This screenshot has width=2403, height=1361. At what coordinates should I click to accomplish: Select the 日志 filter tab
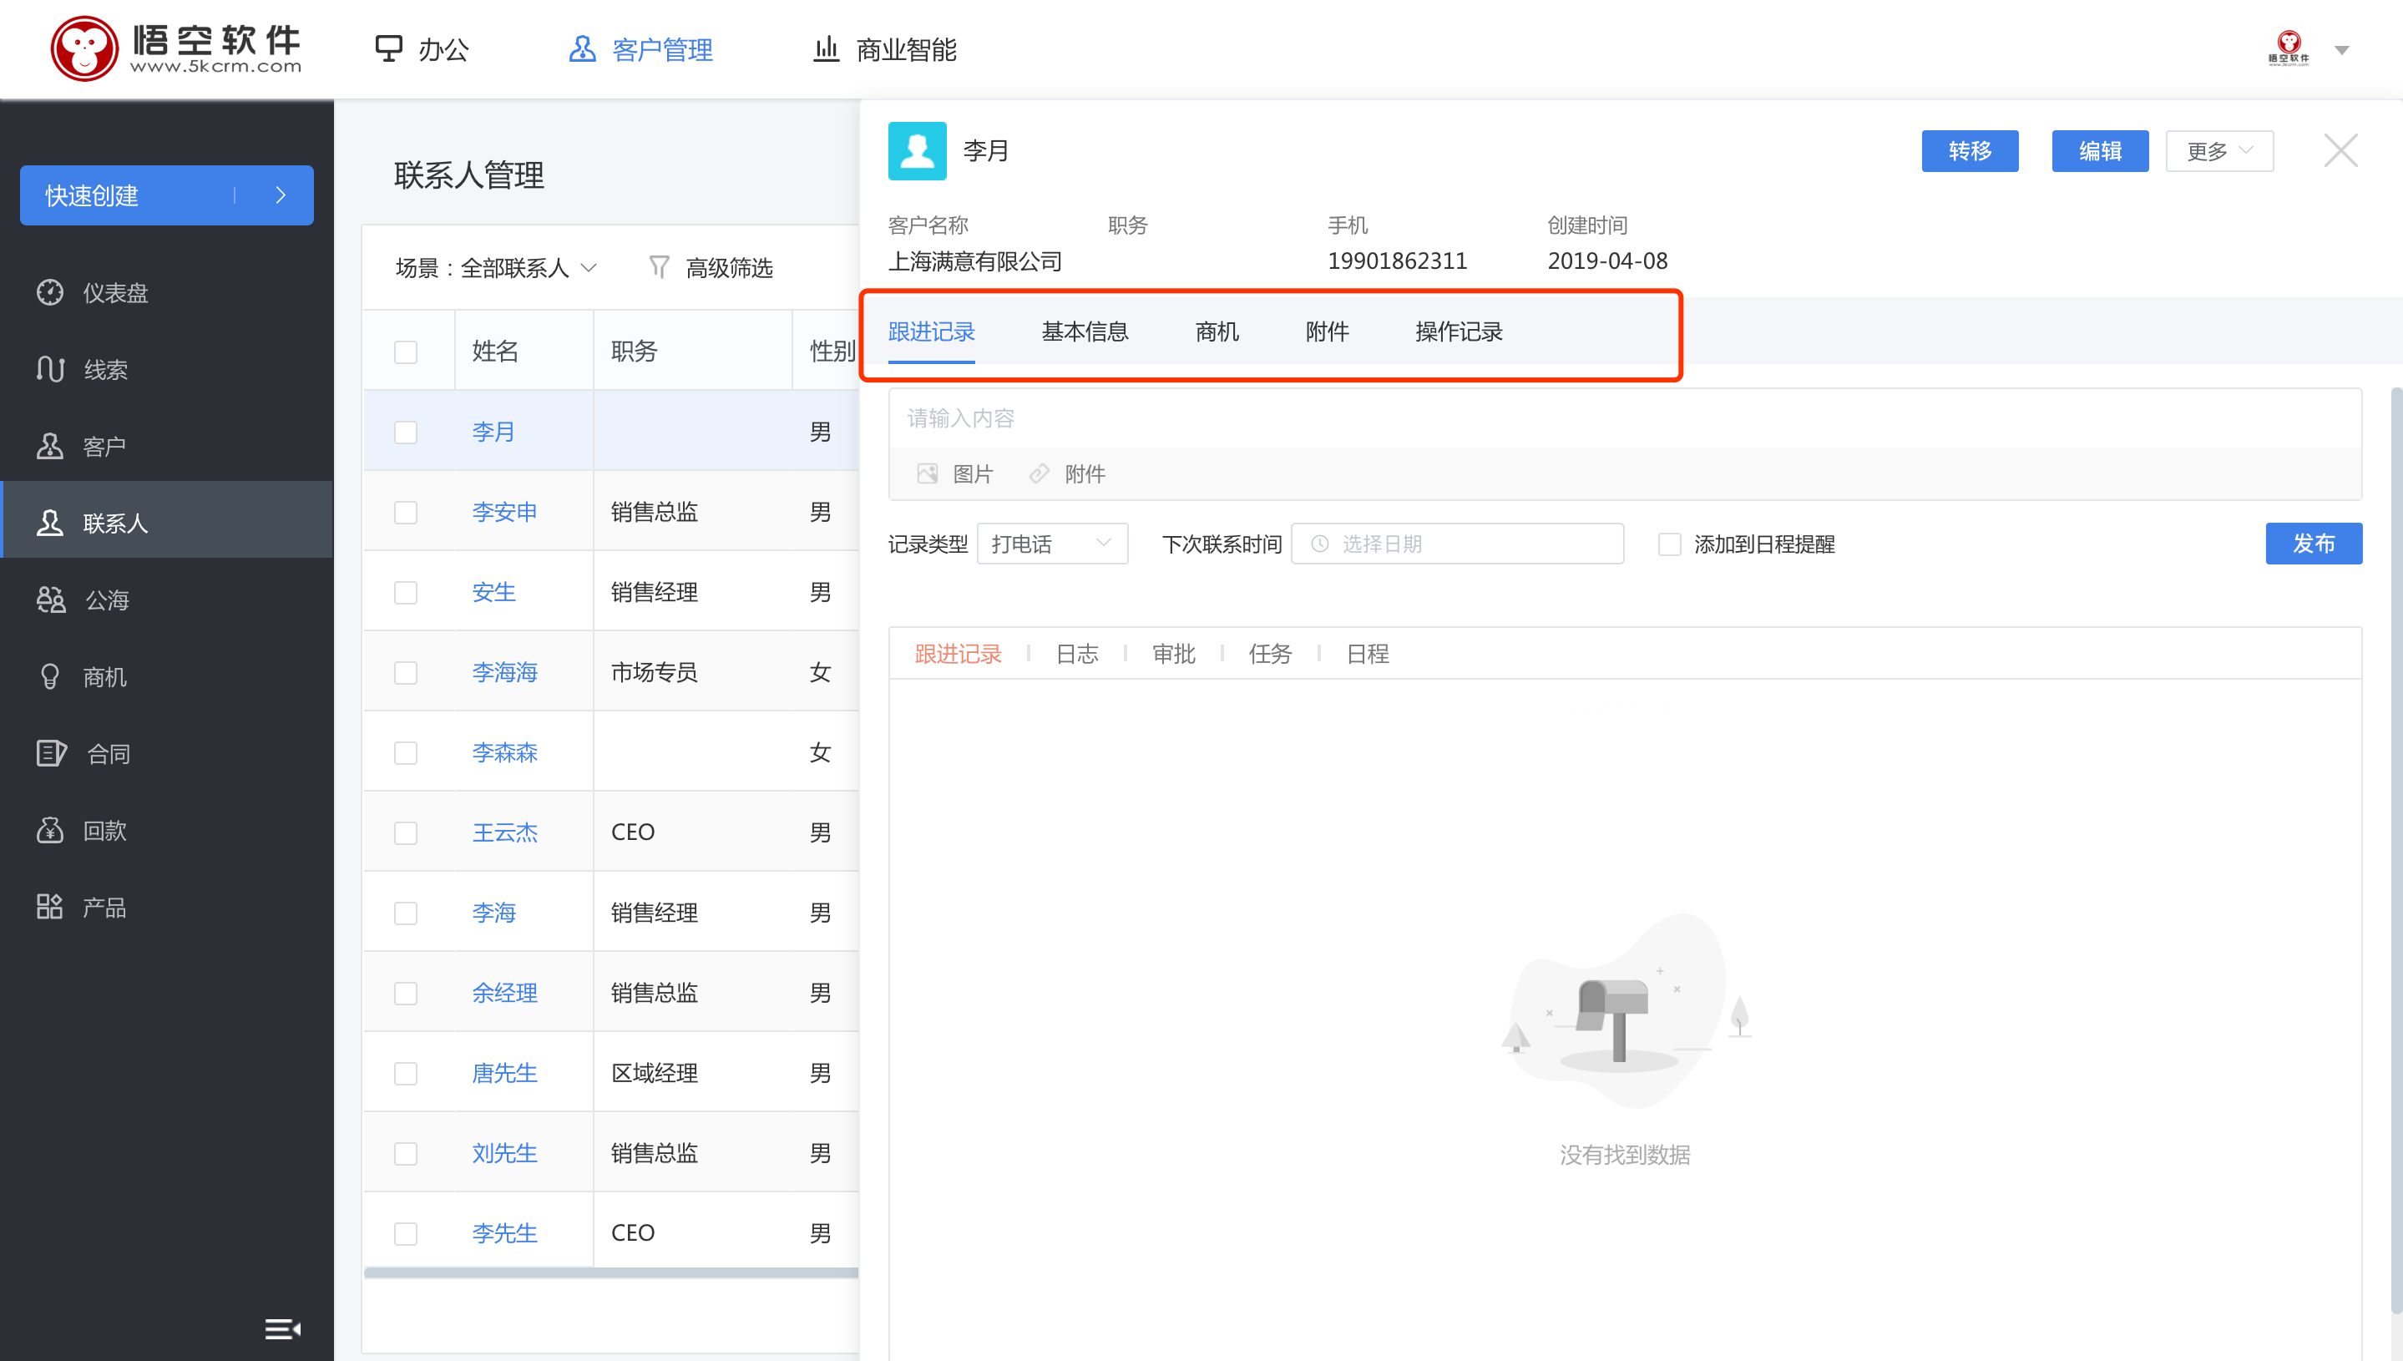click(1077, 654)
